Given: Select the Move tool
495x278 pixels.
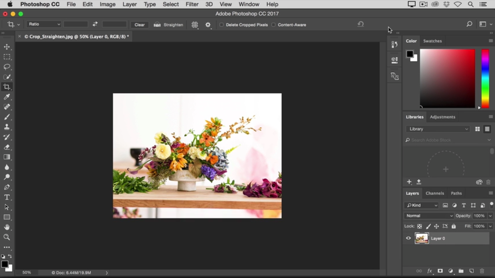Looking at the screenshot, I should pyautogui.click(x=7, y=47).
